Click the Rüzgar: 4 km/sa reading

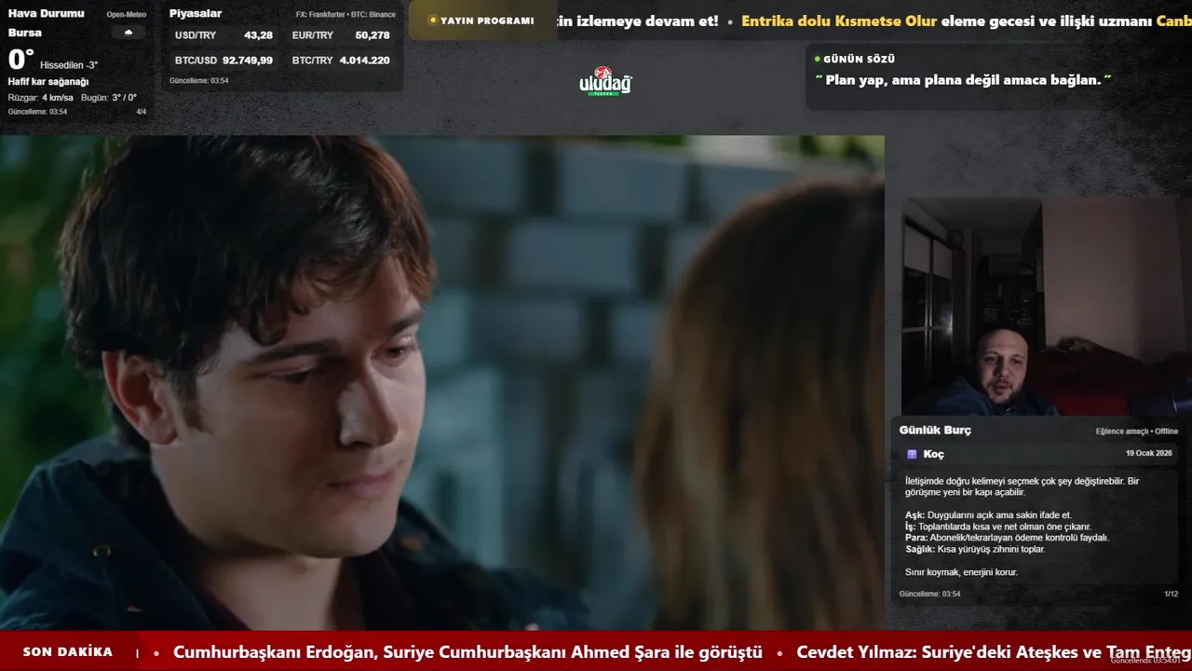tap(40, 98)
